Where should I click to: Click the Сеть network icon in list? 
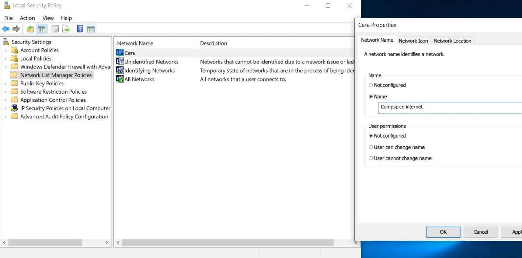(x=120, y=53)
